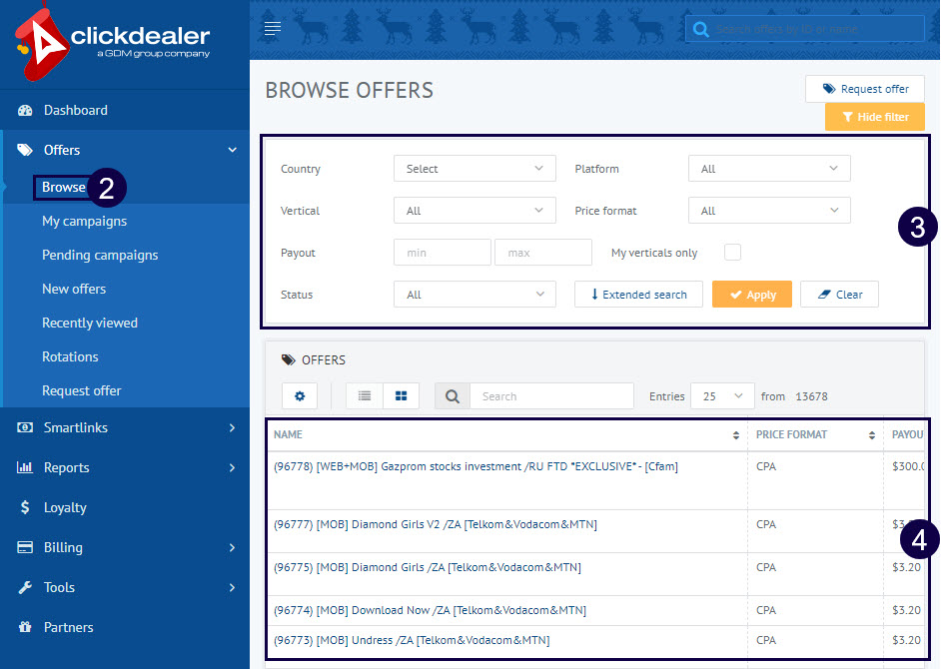Open the offers settings gear icon
The image size is (941, 669).
(x=300, y=395)
